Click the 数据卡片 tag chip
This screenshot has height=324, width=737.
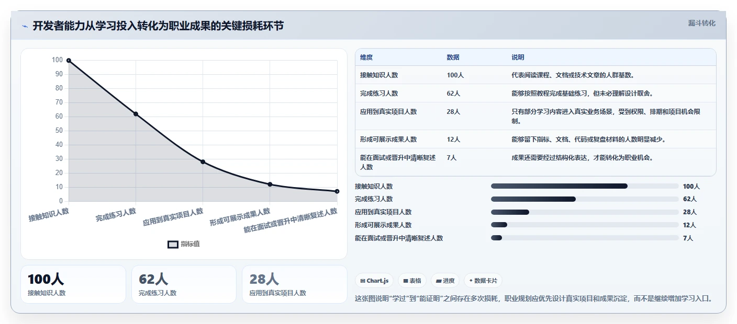pos(483,281)
